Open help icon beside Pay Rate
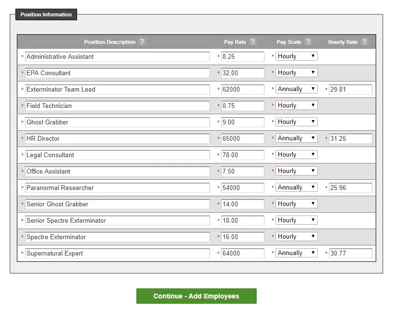 pyautogui.click(x=253, y=41)
